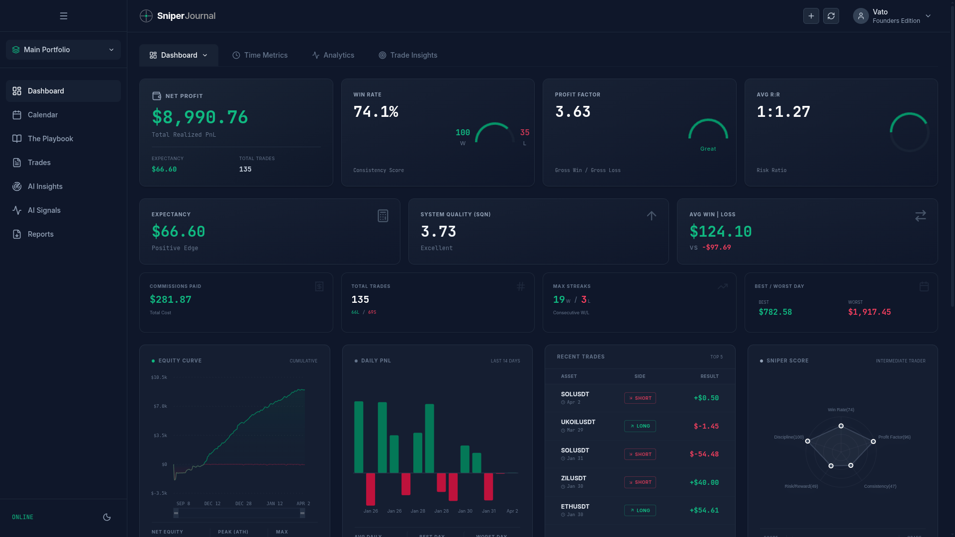955x537 pixels.
Task: Click the Avg R:R circular progress ring
Action: tap(910, 132)
